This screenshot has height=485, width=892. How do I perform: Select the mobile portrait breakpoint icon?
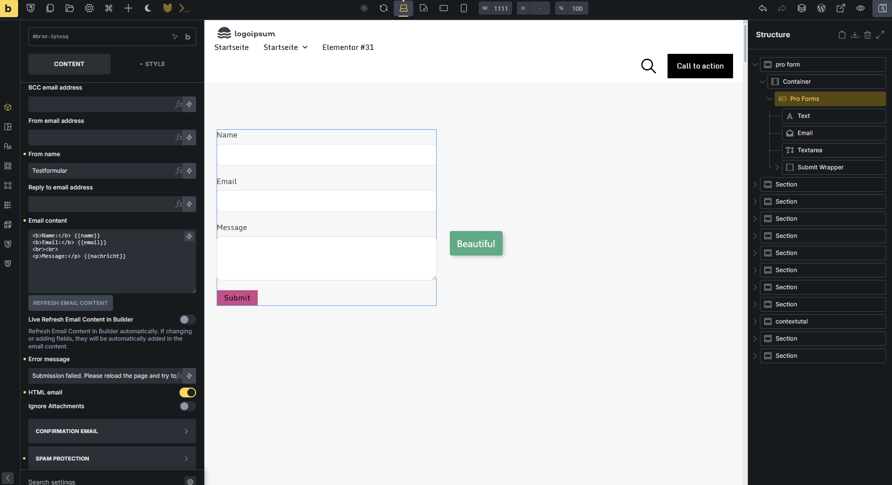[x=464, y=8]
